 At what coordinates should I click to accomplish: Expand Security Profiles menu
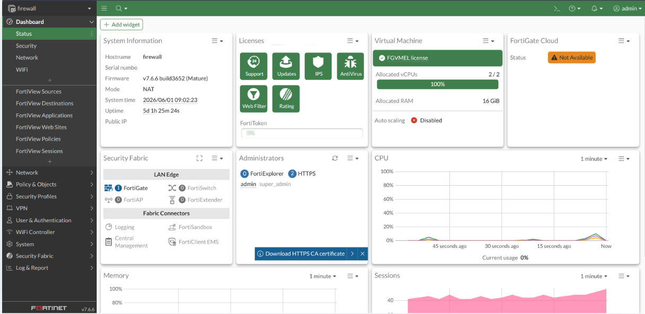tap(49, 196)
